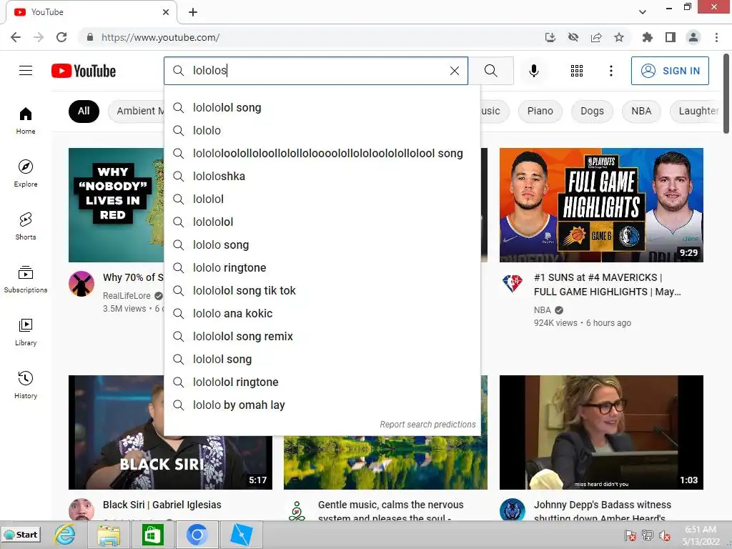The image size is (732, 549).
Task: Select the All filter chip
Action: tap(84, 111)
